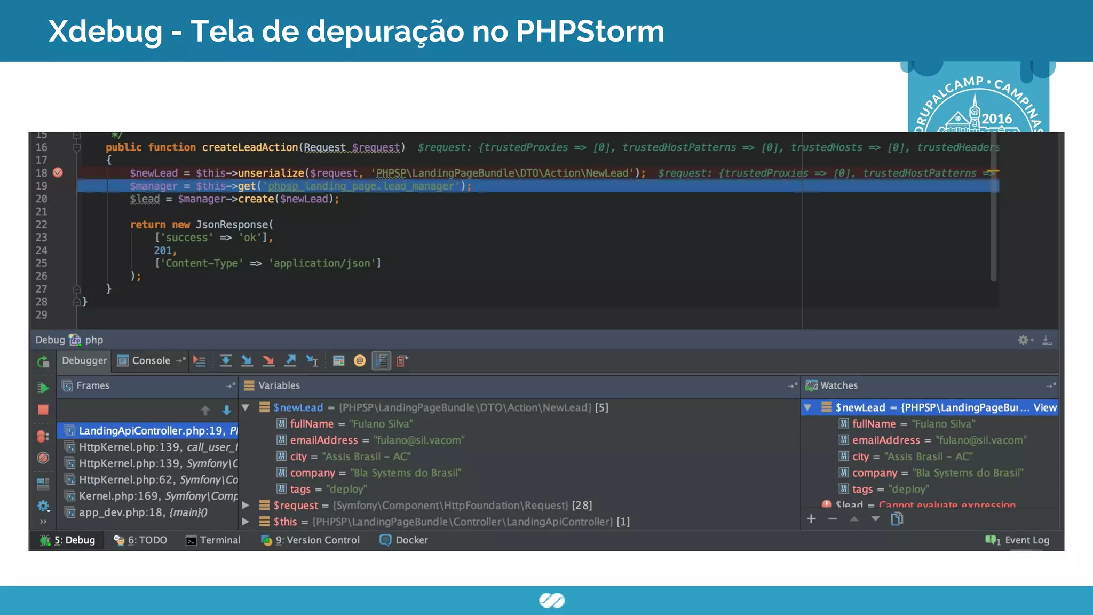1093x615 pixels.
Task: Toggle the breakpoint on line 18
Action: coord(58,172)
